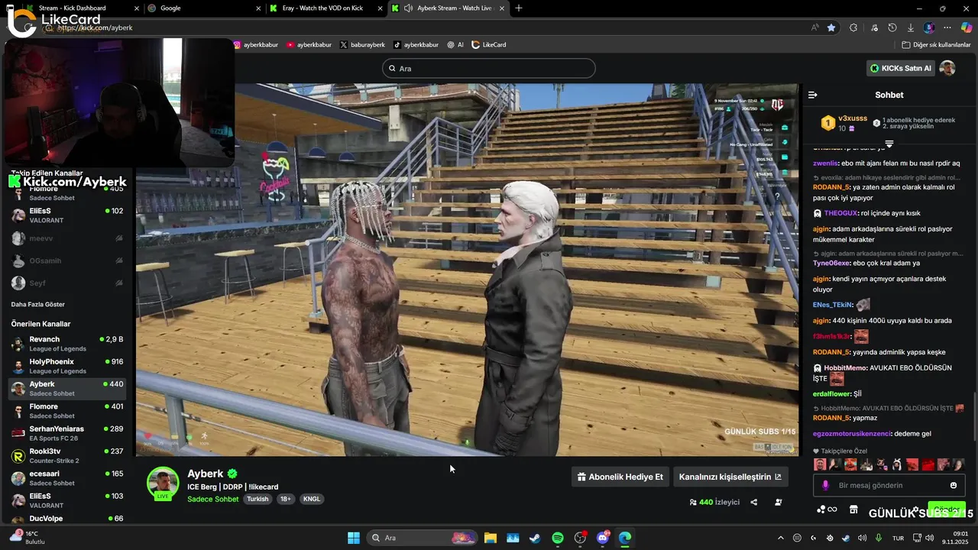Select the Ayberk Stream browser tab
The image size is (978, 550).
(x=446, y=8)
